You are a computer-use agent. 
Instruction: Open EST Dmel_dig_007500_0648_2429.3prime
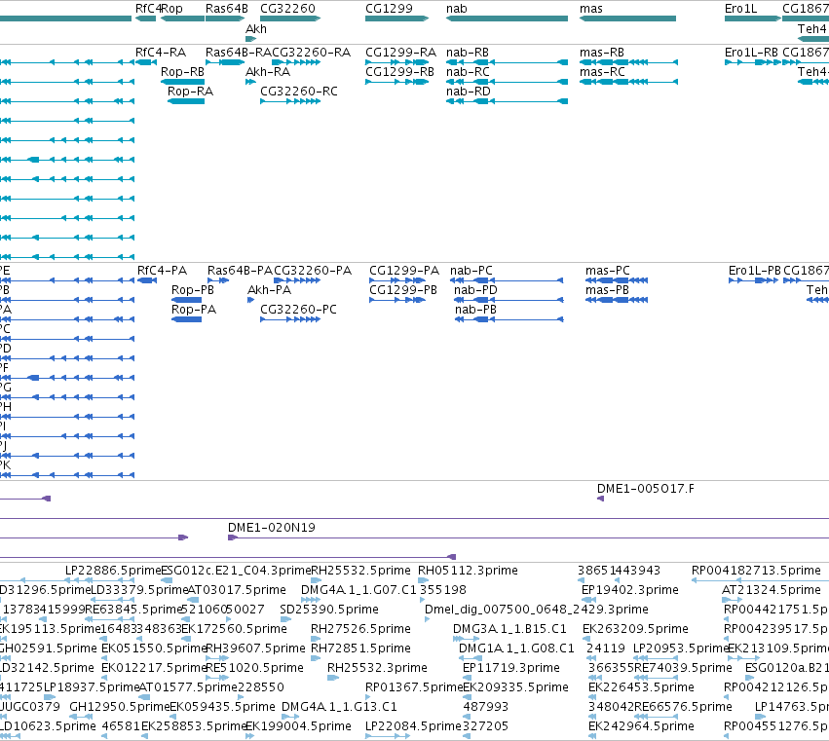(x=537, y=609)
